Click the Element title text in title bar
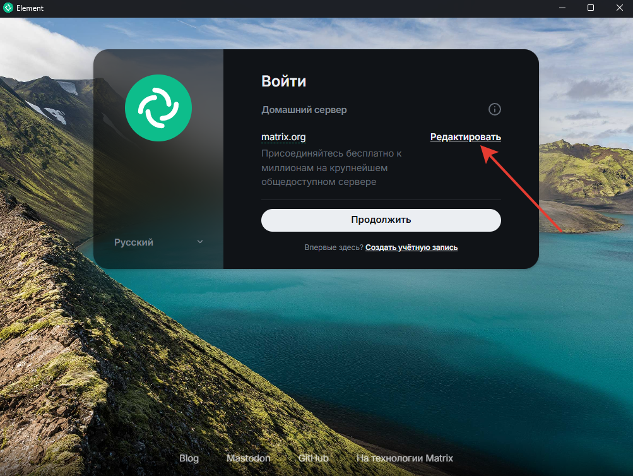 pos(30,8)
